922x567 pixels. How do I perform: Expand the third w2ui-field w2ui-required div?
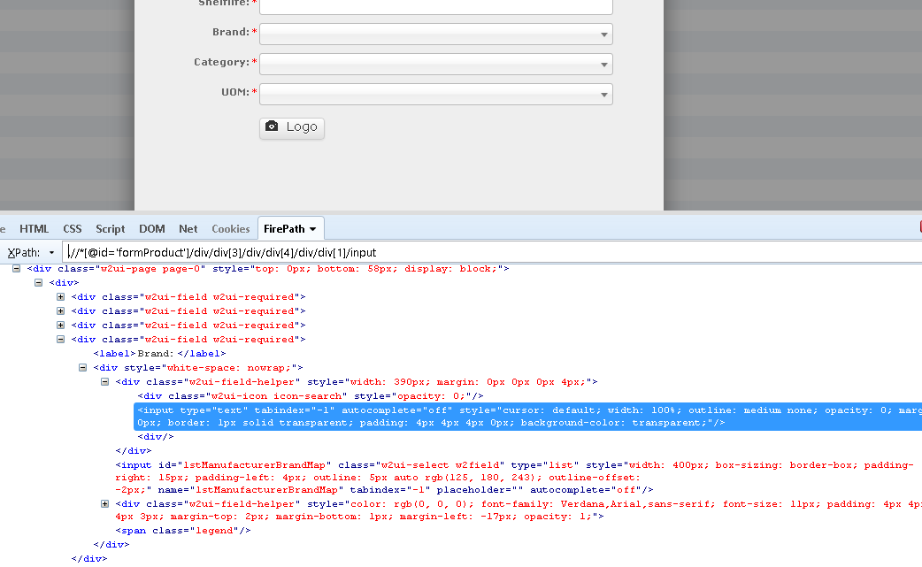(x=60, y=325)
